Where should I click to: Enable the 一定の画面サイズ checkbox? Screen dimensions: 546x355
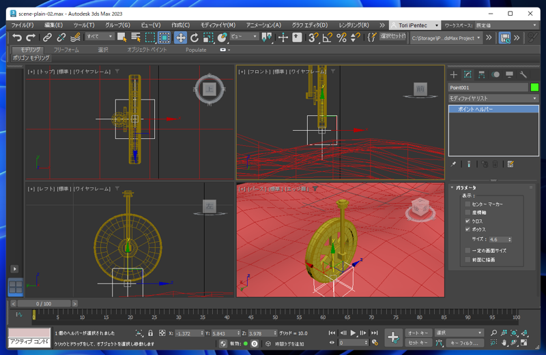(x=468, y=250)
